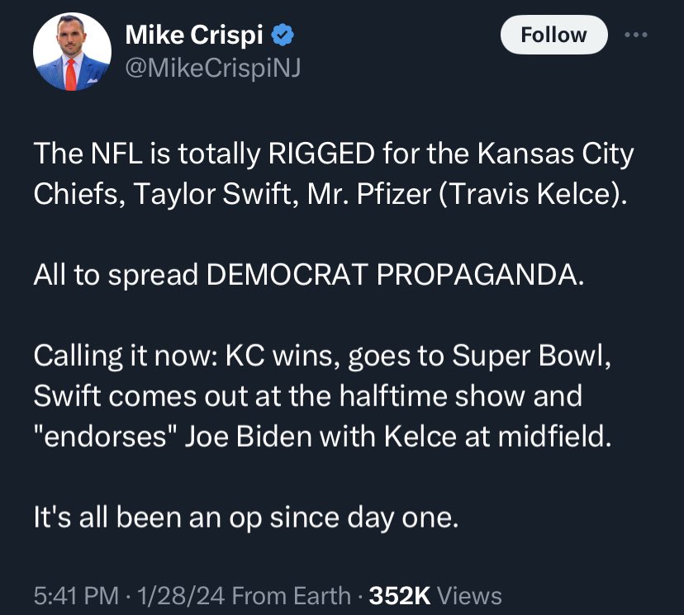Screen dimensions: 684x615
Task: Click the Mike Crispi display name
Action: click(193, 35)
